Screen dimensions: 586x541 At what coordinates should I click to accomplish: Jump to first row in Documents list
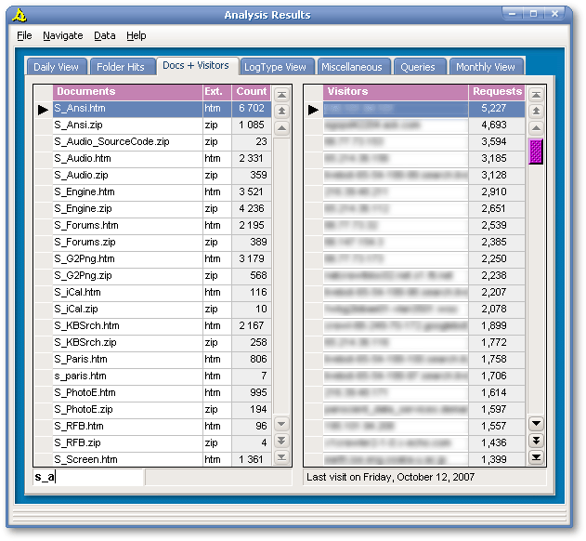click(x=281, y=94)
